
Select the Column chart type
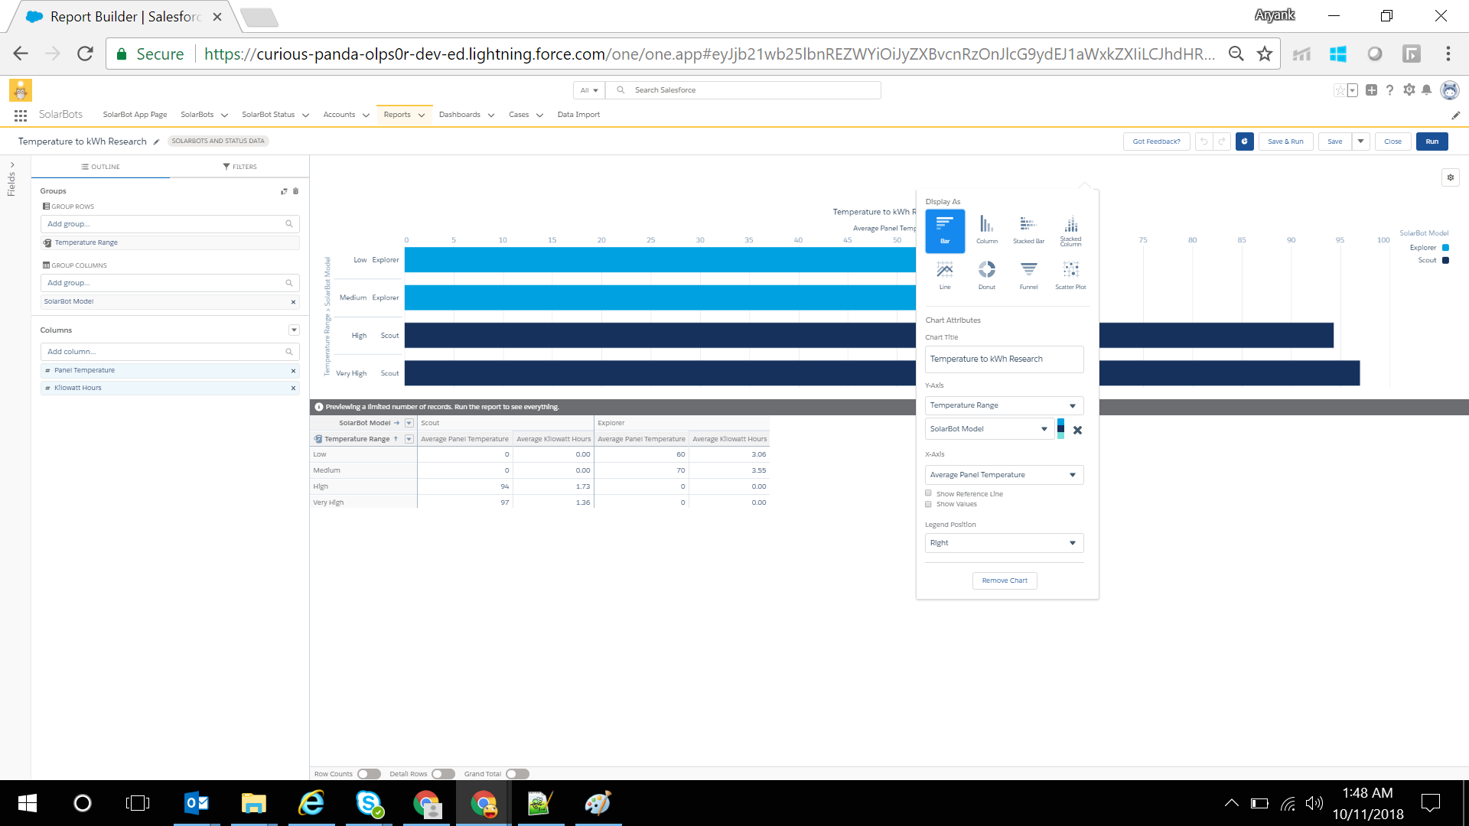pyautogui.click(x=987, y=231)
